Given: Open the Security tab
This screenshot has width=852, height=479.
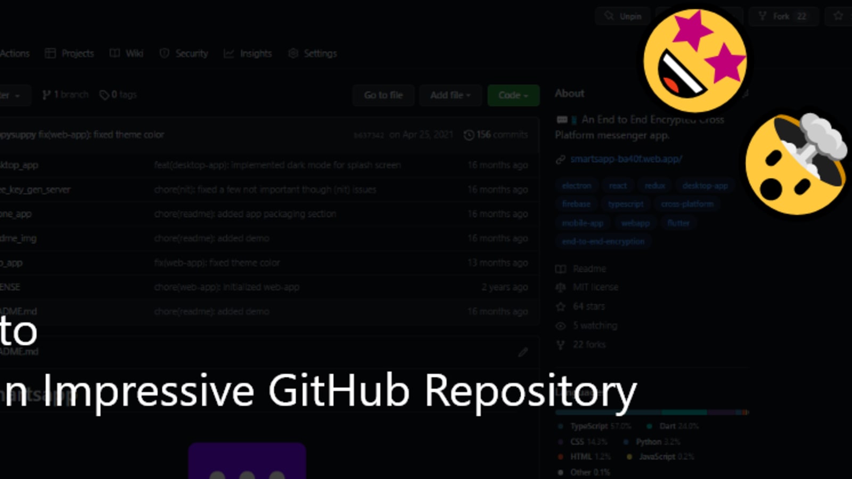Looking at the screenshot, I should 184,53.
